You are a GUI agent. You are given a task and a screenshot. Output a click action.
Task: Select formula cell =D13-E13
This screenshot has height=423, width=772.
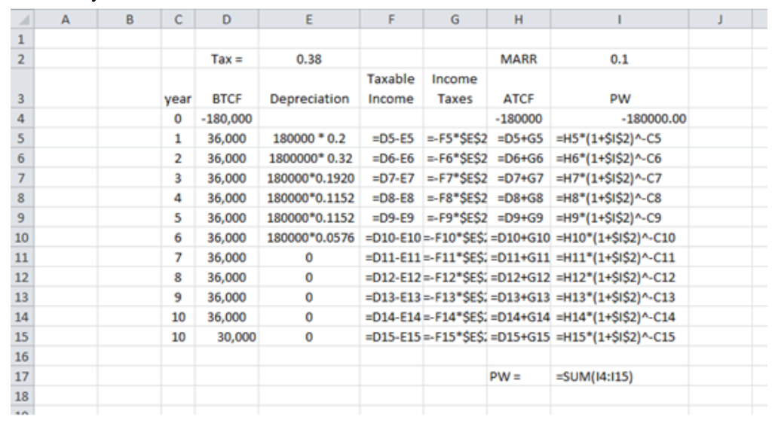pyautogui.click(x=391, y=297)
